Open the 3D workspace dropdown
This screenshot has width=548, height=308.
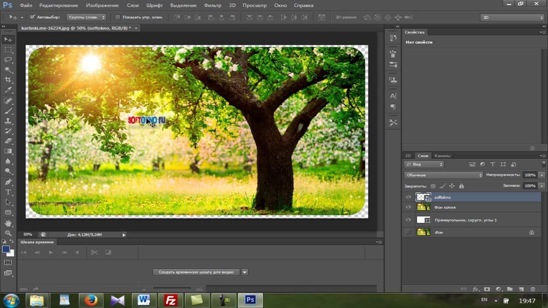[x=512, y=18]
